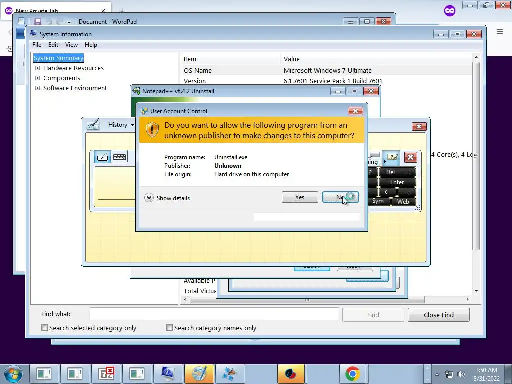This screenshot has width=512, height=384.
Task: Open the red-blue circle app taskbar icon
Action: (291, 374)
